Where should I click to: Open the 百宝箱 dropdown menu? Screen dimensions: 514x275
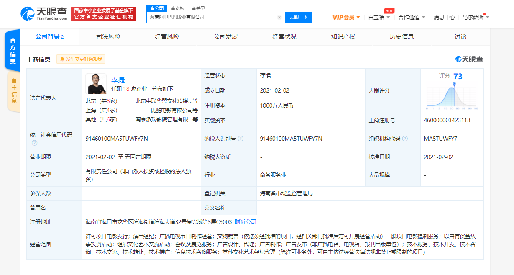coord(379,17)
